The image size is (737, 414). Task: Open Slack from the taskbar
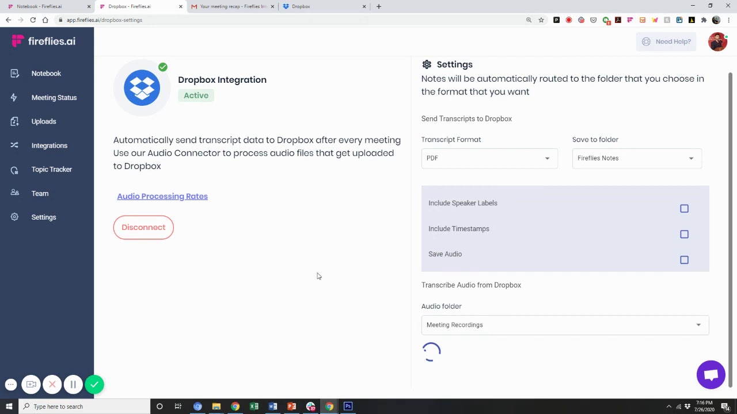[x=310, y=407]
